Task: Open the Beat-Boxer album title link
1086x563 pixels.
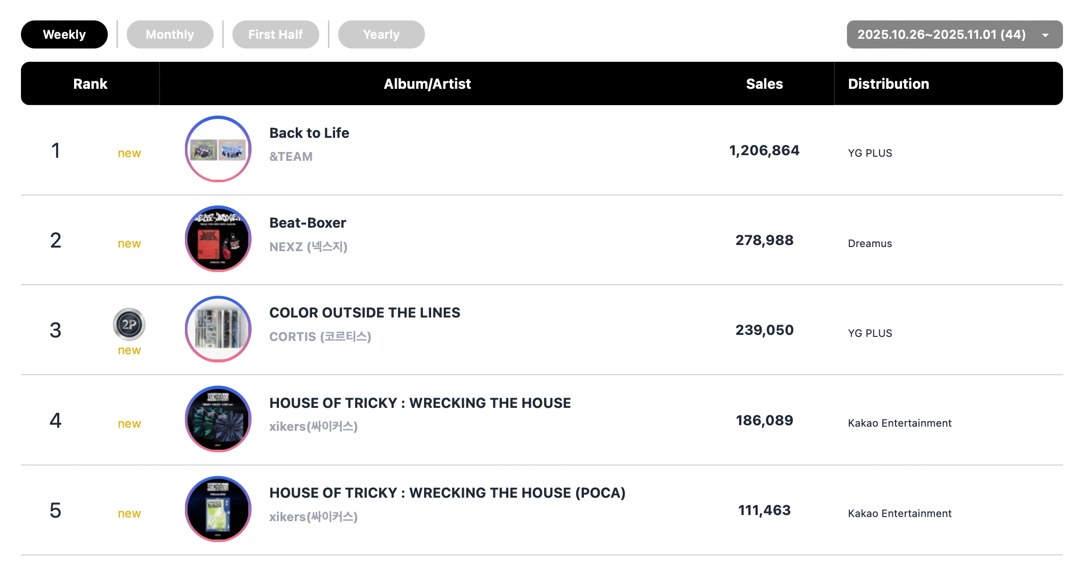Action: [308, 223]
